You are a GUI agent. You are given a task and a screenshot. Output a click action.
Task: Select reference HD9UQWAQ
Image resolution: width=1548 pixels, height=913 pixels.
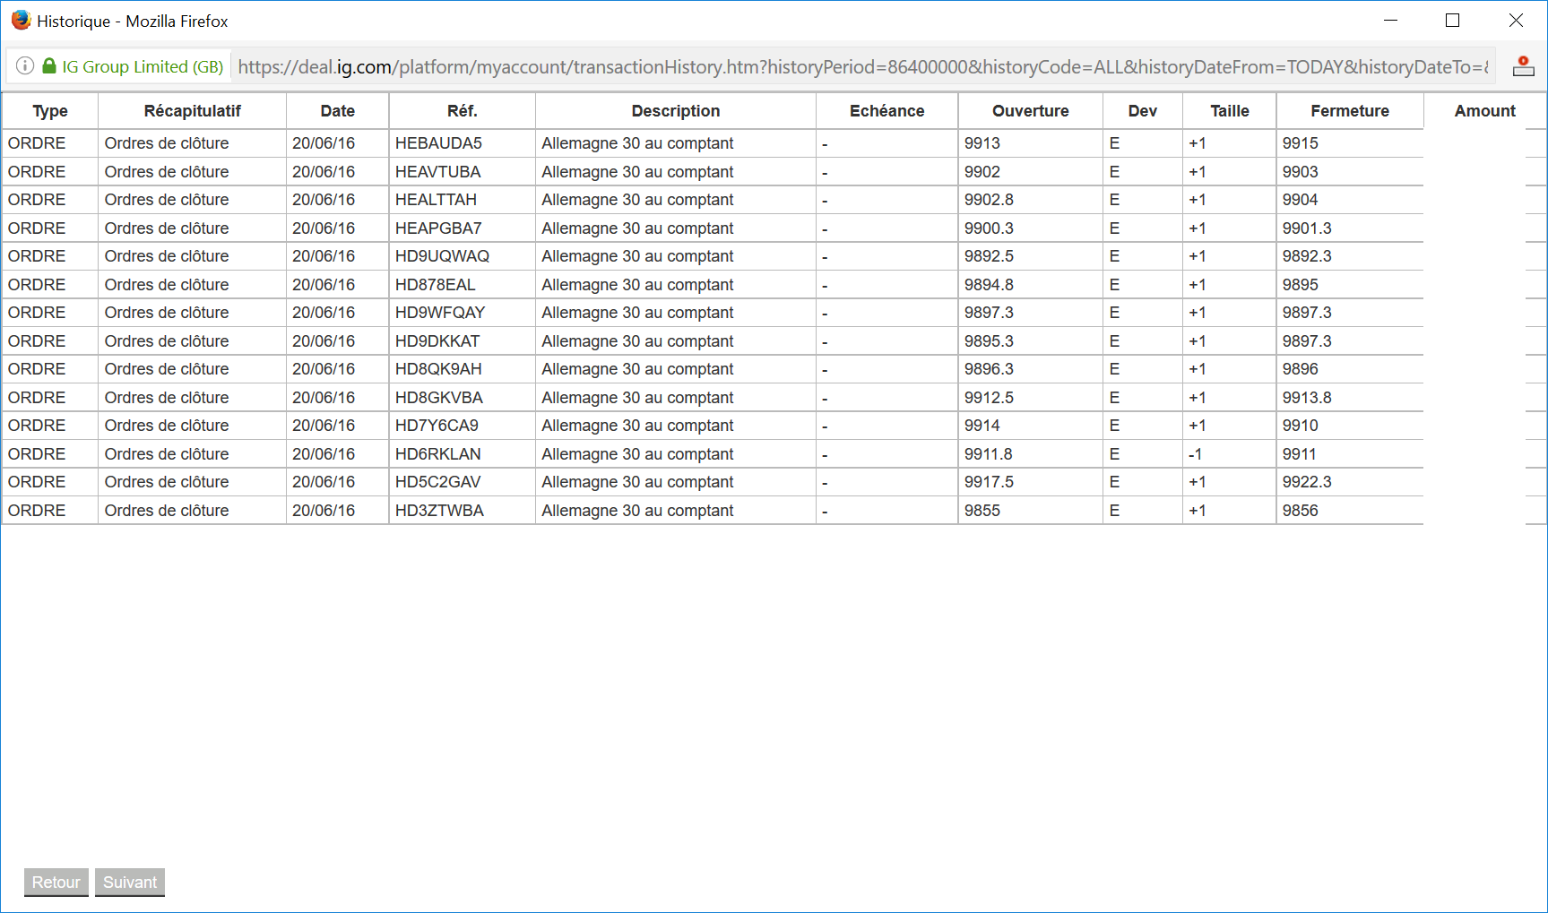click(442, 256)
